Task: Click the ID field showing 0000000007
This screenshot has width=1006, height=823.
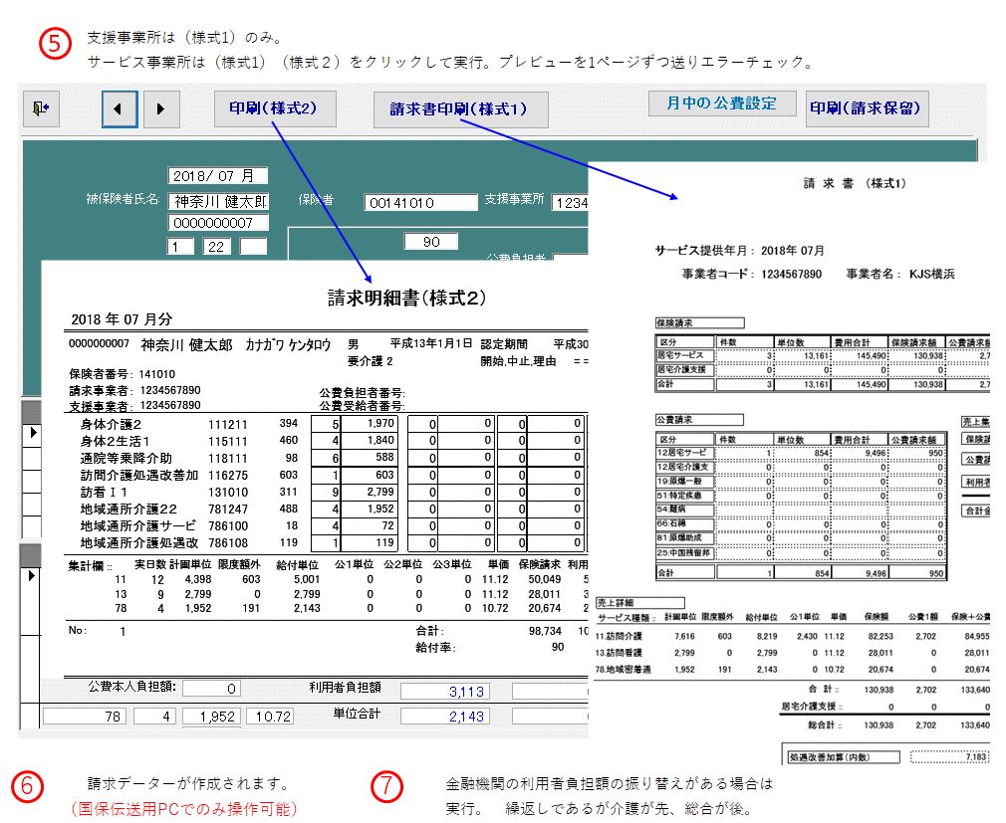Action: click(218, 223)
